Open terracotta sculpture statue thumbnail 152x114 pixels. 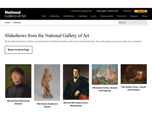(x=47, y=82)
